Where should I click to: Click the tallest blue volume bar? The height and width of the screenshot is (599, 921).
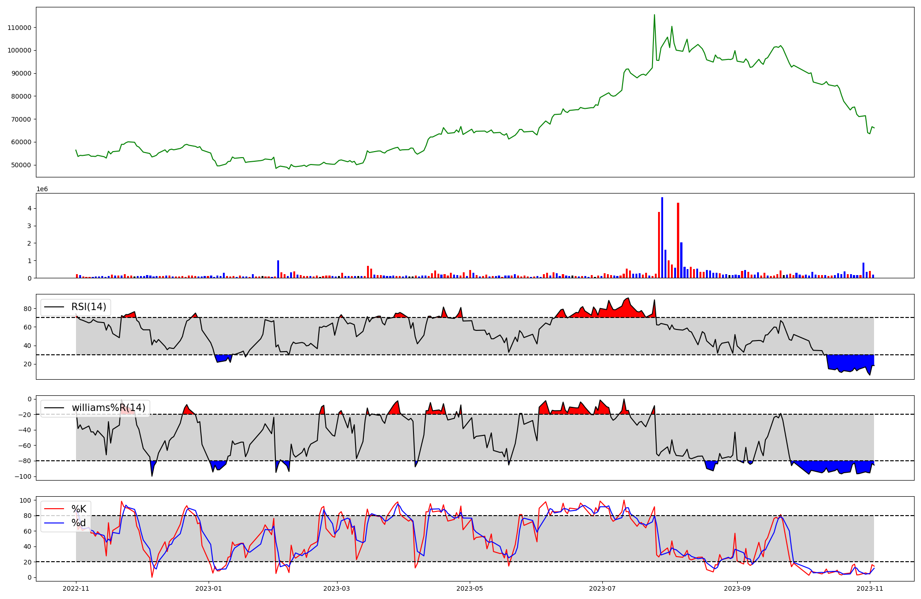(x=662, y=237)
